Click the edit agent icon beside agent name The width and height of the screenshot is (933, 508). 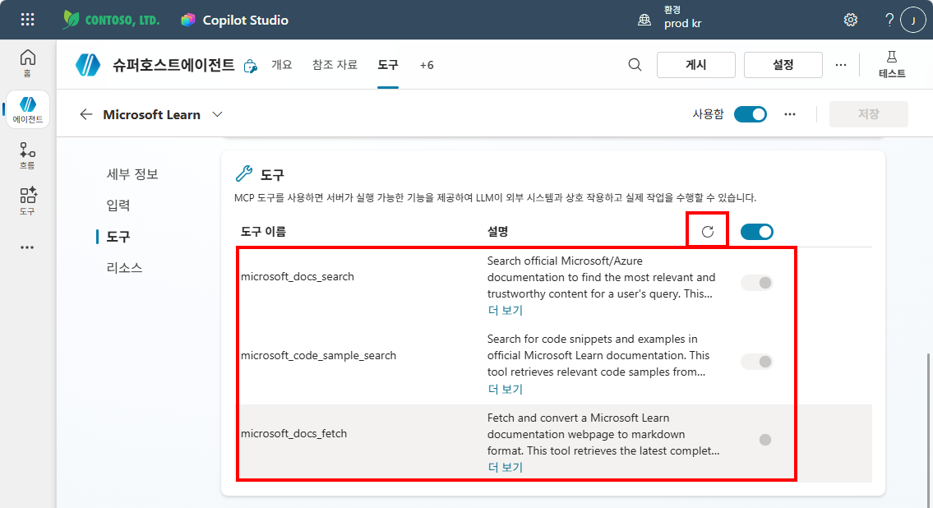coord(251,66)
